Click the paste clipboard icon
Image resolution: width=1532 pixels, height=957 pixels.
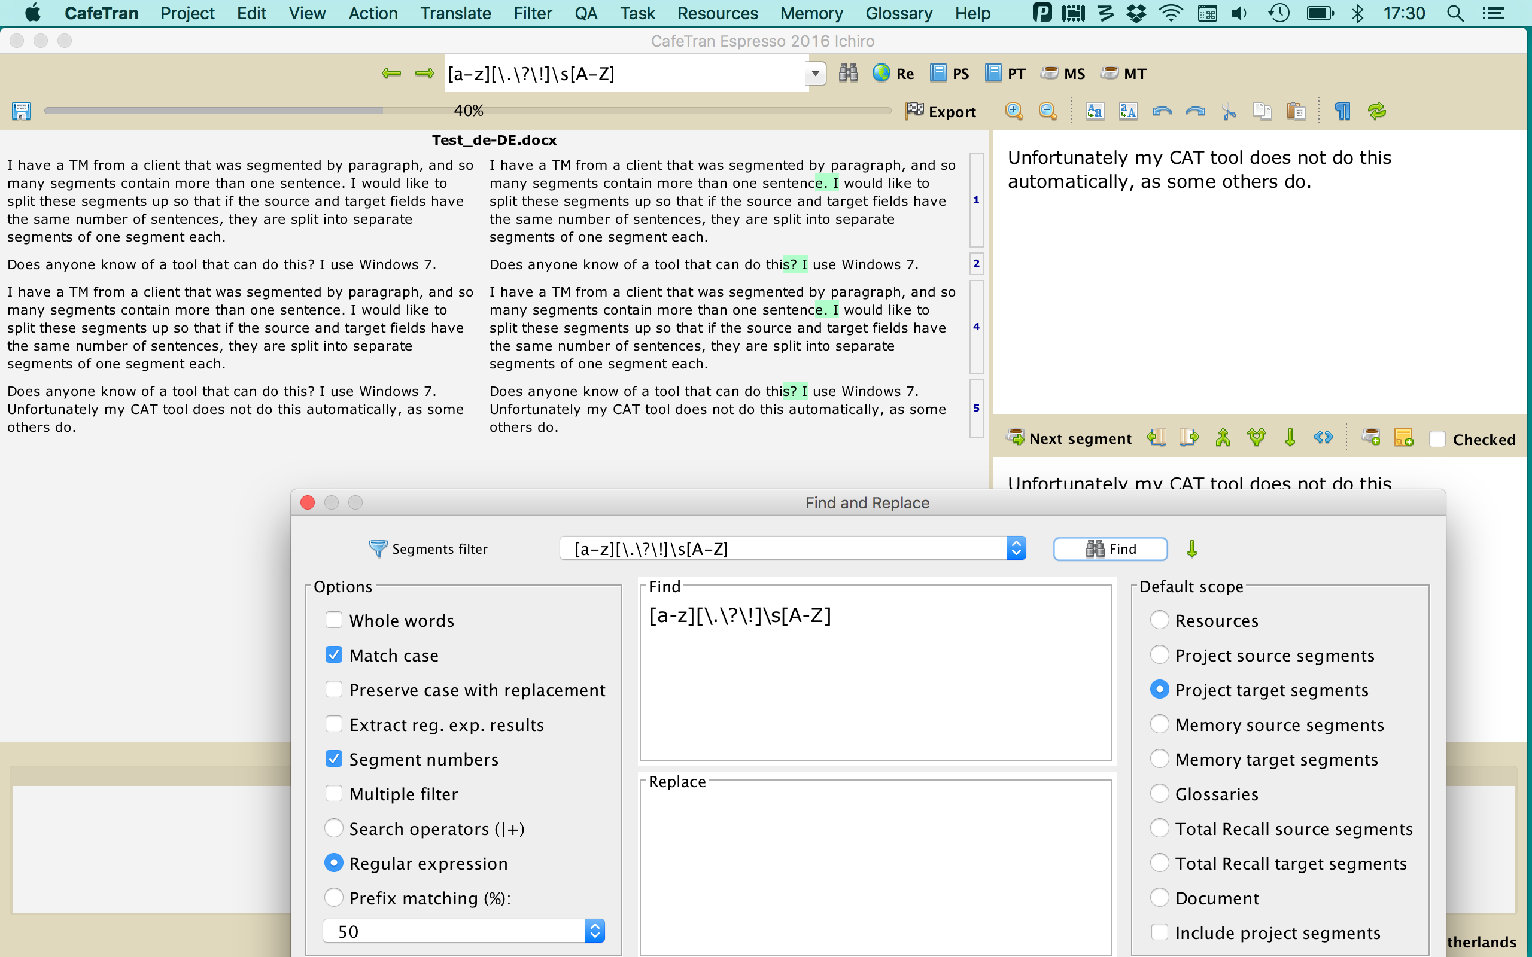pyautogui.click(x=1295, y=111)
